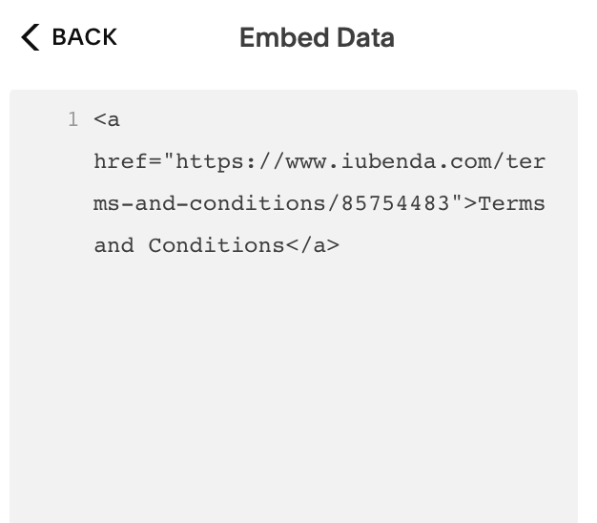The height and width of the screenshot is (523, 597).
Task: Click the ms-and-conditions path text
Action: coord(210,204)
